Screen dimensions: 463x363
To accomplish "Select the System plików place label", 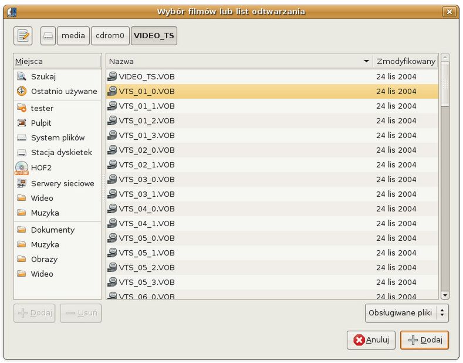I will click(58, 138).
